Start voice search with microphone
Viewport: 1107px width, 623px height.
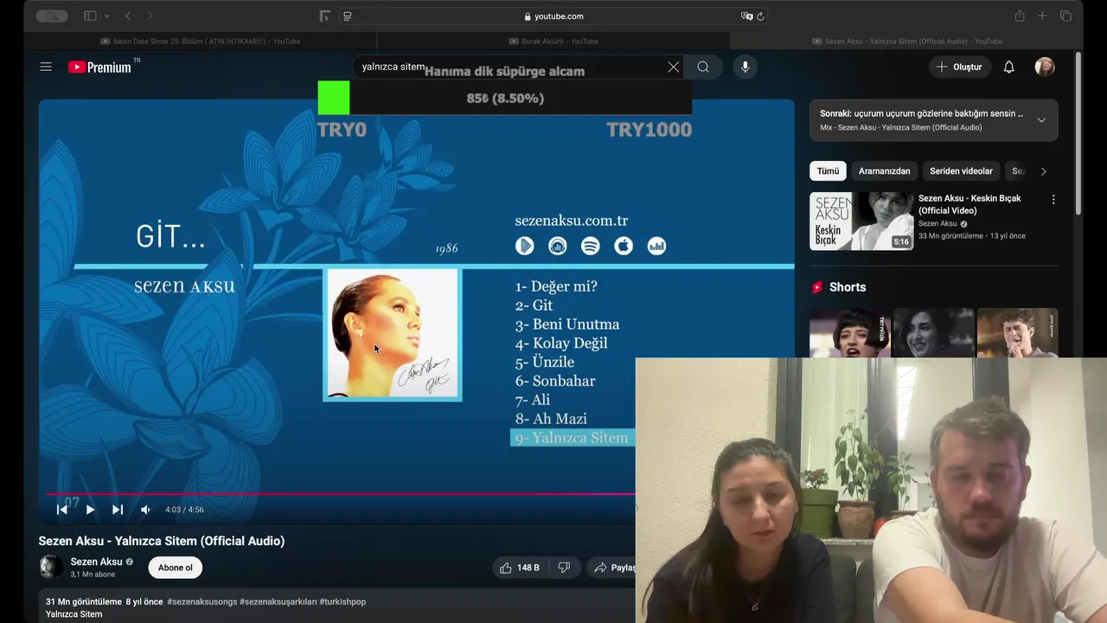745,67
